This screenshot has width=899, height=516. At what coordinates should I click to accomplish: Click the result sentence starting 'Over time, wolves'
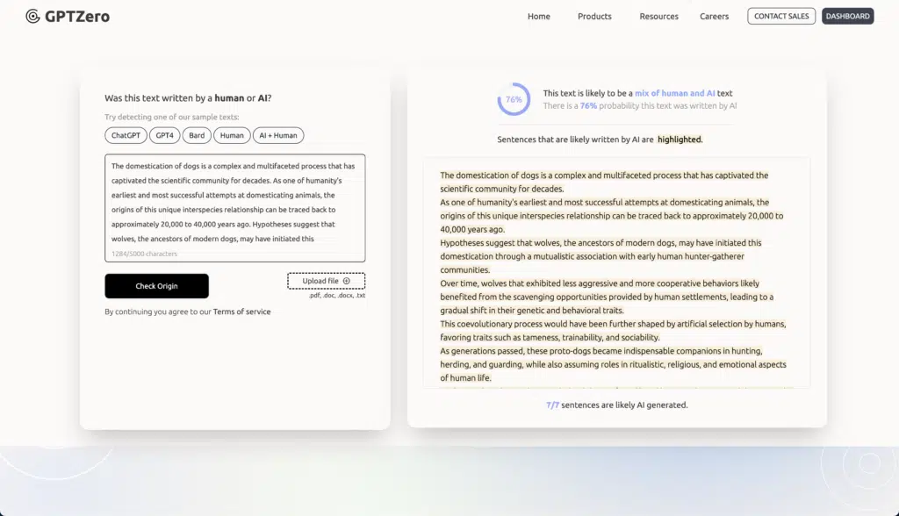pyautogui.click(x=607, y=297)
